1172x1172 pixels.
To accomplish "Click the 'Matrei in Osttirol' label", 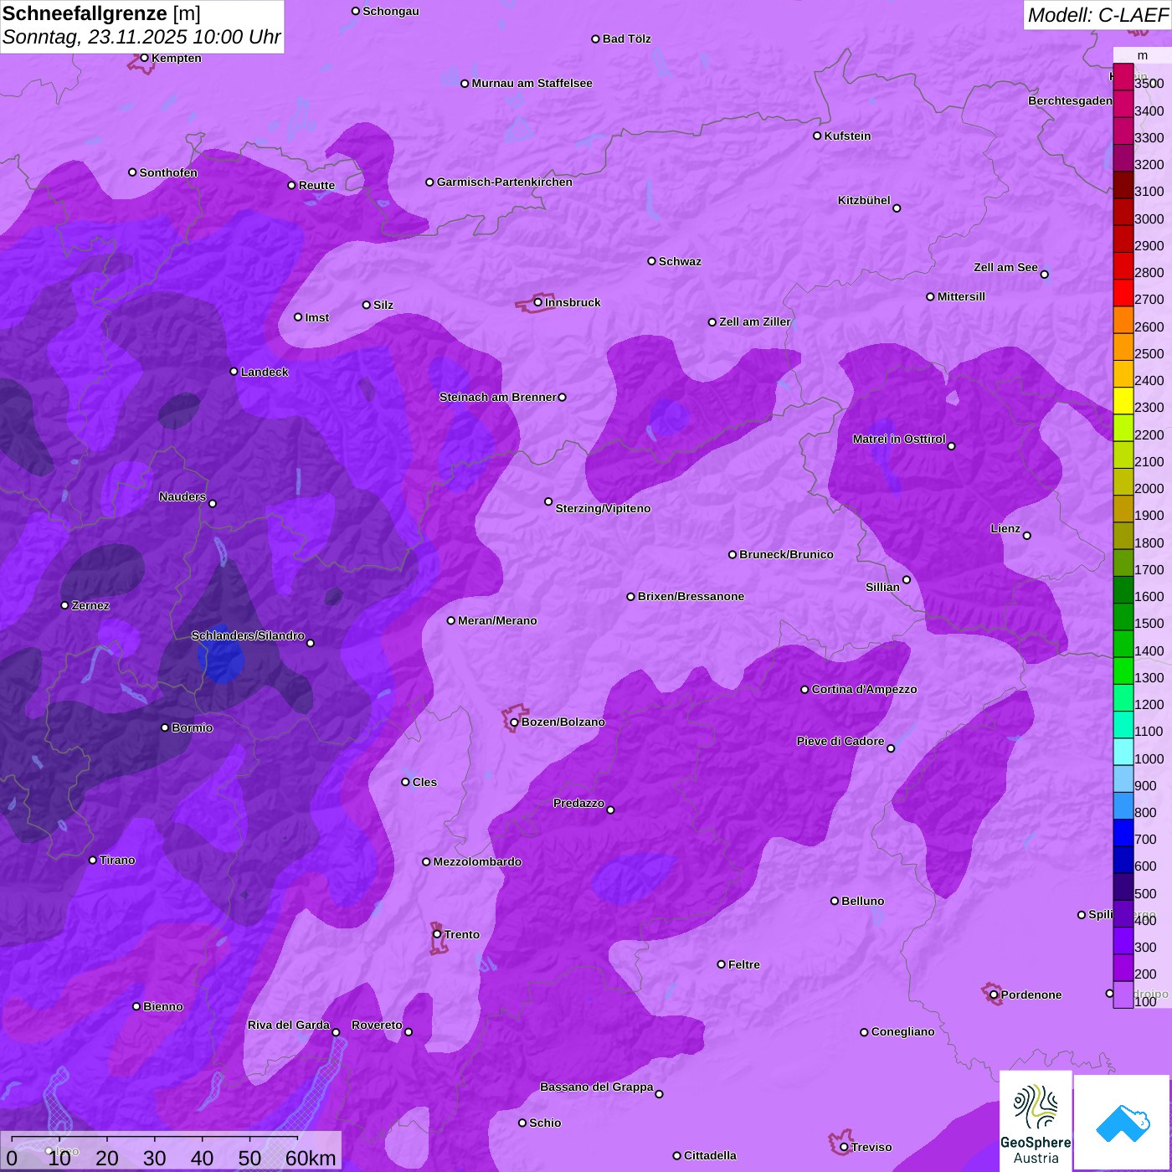I will (899, 439).
